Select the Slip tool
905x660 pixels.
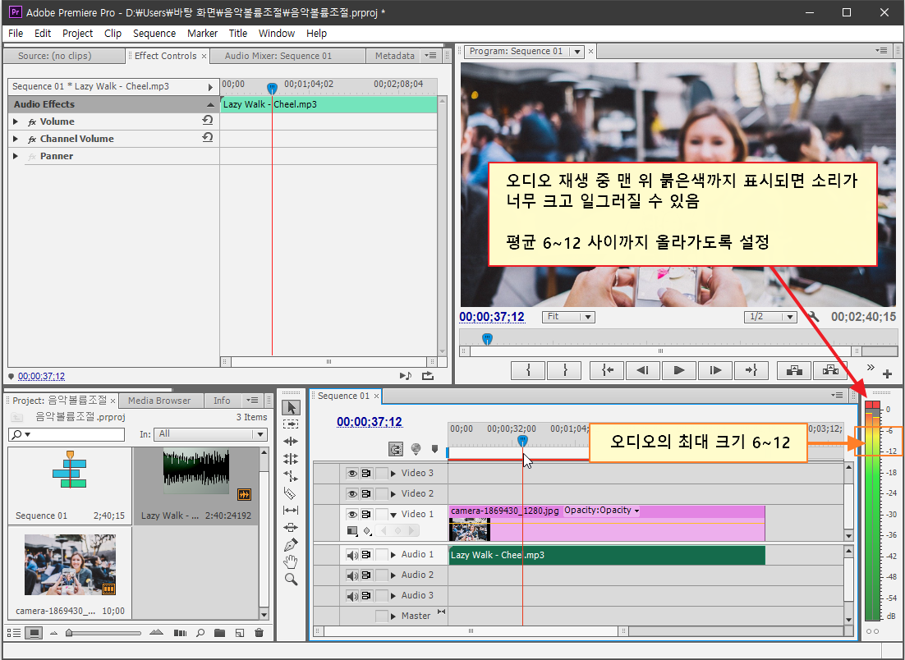coord(291,510)
